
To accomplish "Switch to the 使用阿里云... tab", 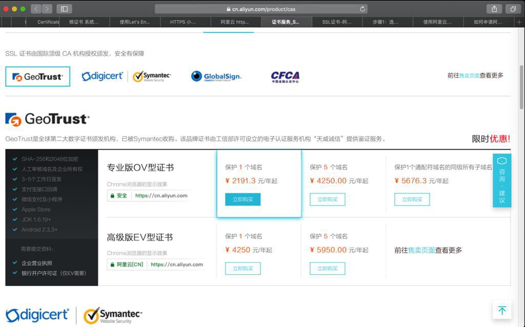I will pos(438,22).
